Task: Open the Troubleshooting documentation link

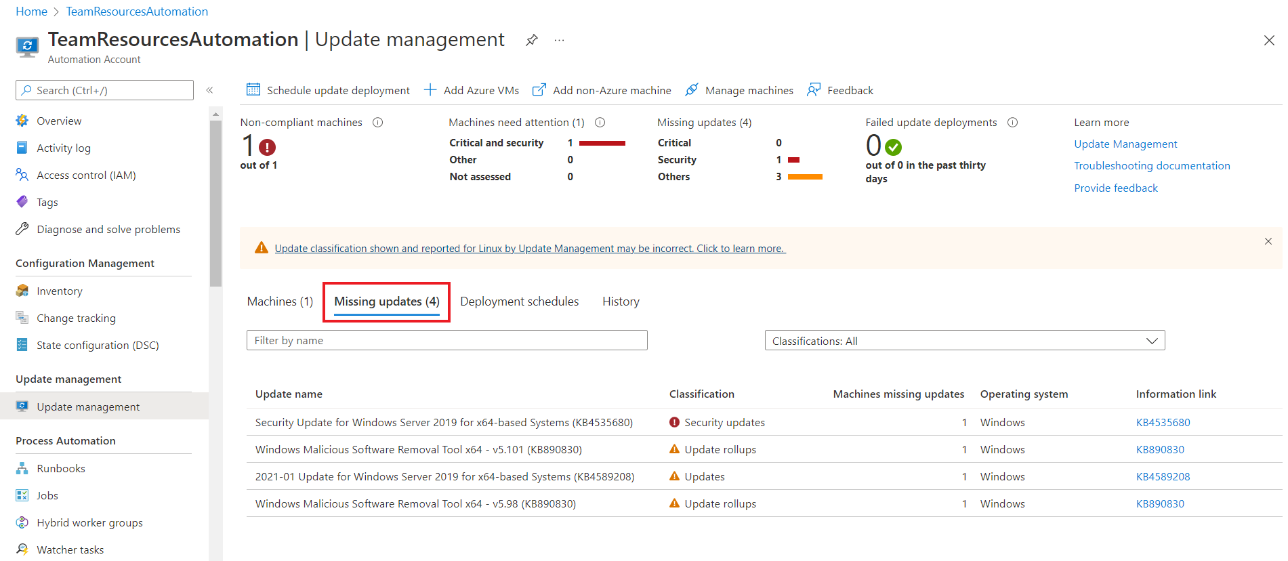Action: point(1152,166)
